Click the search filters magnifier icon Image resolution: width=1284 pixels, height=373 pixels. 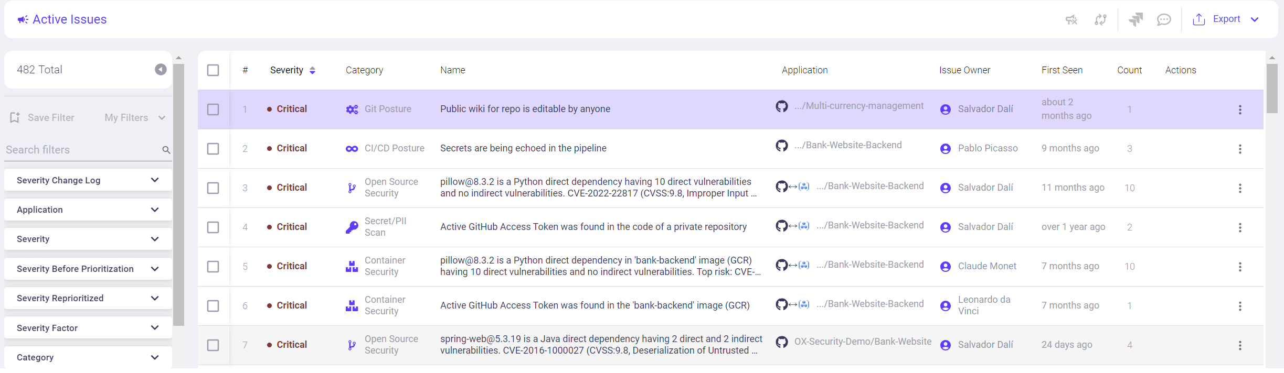[x=166, y=150]
